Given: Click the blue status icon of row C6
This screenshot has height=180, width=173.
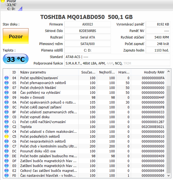Looking at the screenshot, I should [6, 141].
